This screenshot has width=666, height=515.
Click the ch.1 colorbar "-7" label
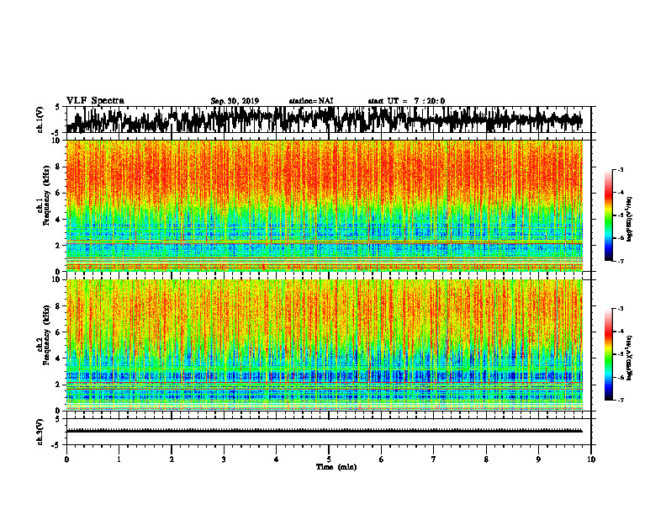[x=620, y=261]
